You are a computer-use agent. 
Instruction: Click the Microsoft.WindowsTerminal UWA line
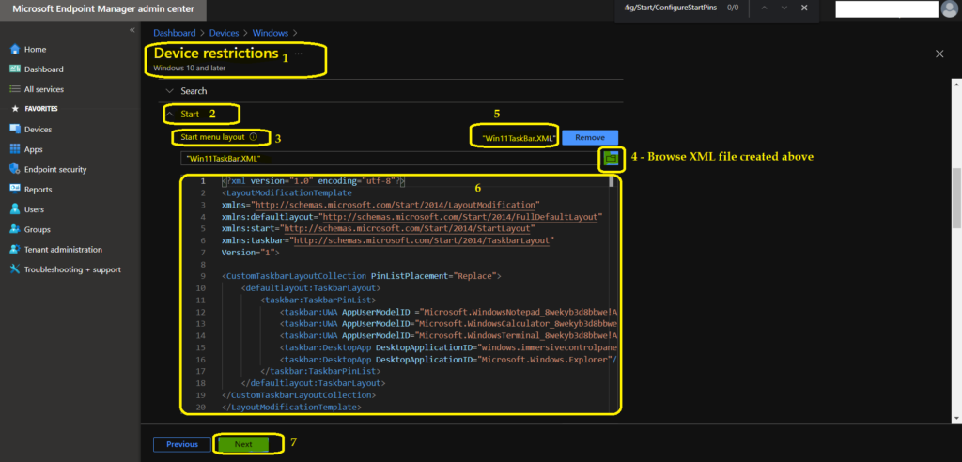coord(448,335)
